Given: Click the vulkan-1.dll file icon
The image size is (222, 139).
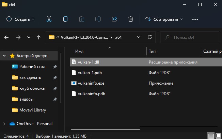Looking at the screenshot, I should (x=74, y=62).
